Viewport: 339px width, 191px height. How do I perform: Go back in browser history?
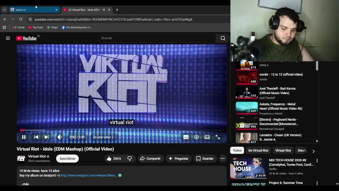pyautogui.click(x=5, y=19)
